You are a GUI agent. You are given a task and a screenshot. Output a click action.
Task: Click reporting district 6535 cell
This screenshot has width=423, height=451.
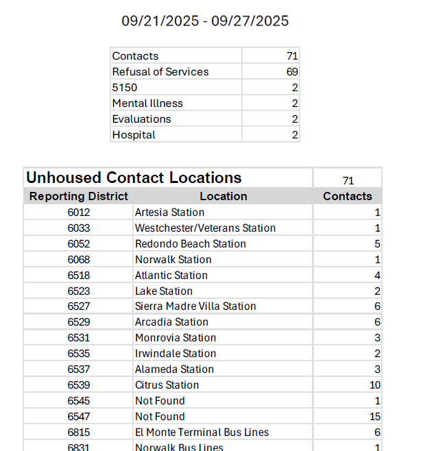tap(78, 354)
